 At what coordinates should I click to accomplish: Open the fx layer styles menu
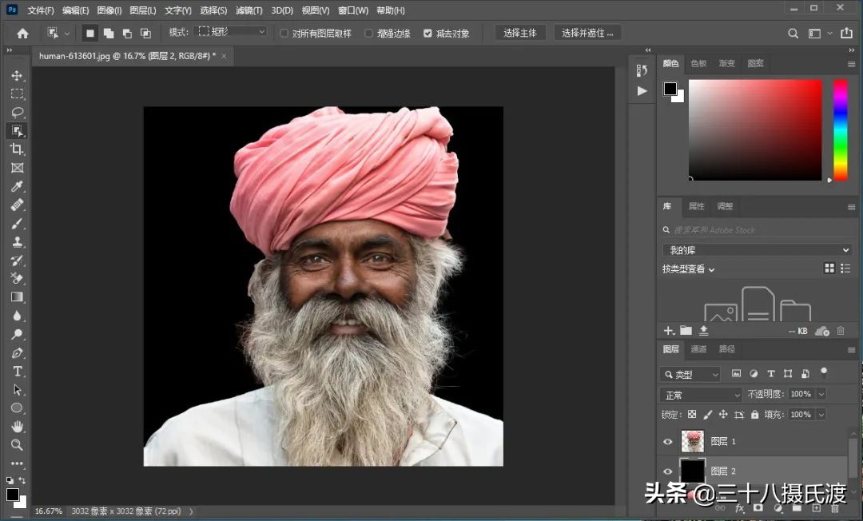click(739, 508)
